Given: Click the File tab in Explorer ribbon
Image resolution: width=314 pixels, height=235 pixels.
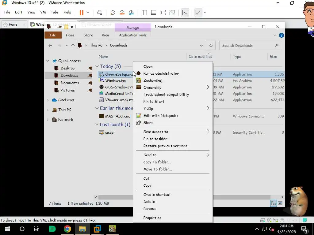Looking at the screenshot, I should click(53, 35).
